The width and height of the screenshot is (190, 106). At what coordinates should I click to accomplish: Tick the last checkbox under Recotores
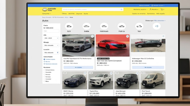point(44,82)
